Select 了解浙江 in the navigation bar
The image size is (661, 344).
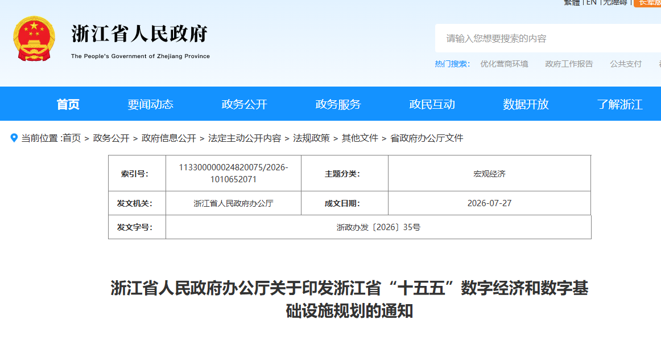[x=619, y=104]
